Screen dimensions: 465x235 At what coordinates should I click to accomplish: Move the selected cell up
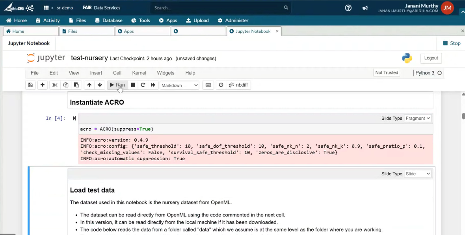(x=89, y=85)
